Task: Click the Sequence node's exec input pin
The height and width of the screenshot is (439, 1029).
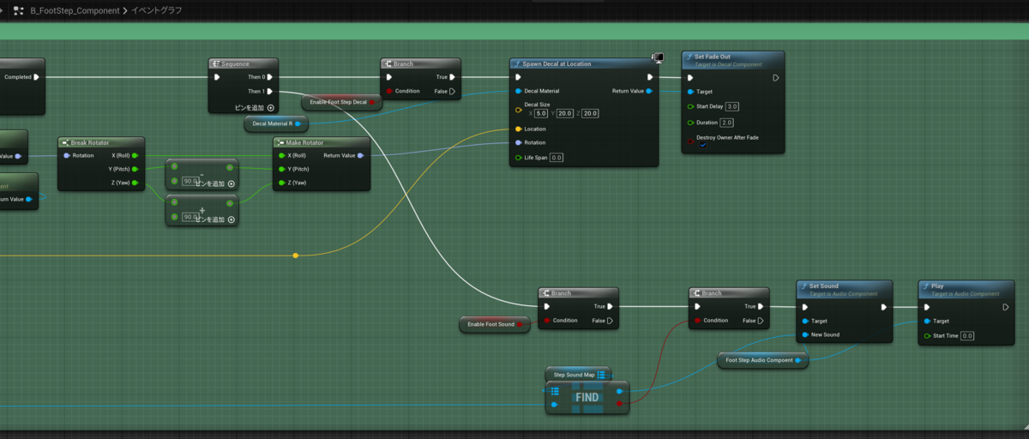Action: click(x=217, y=77)
